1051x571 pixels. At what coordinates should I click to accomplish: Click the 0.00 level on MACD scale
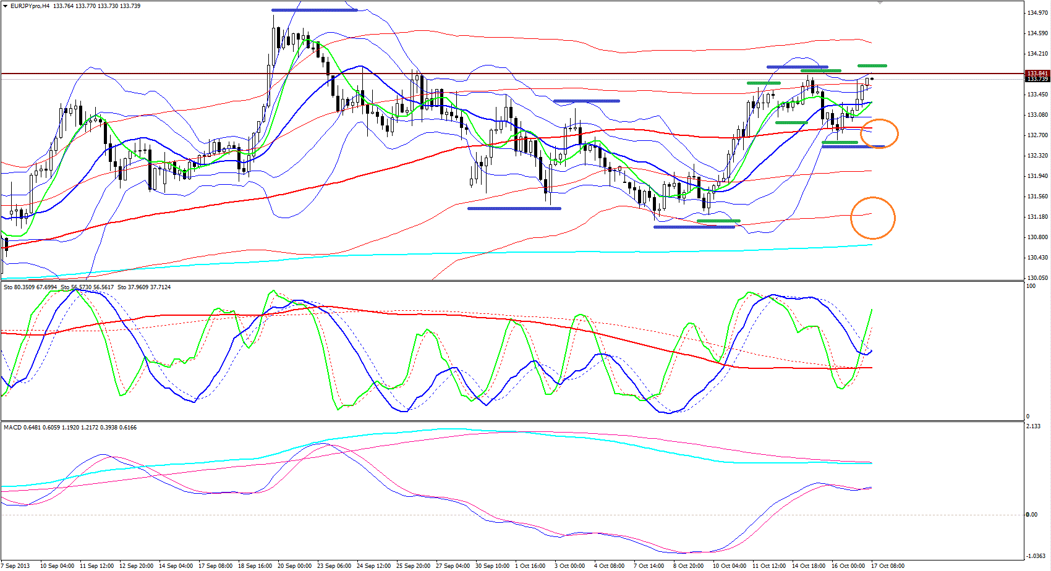click(1031, 515)
